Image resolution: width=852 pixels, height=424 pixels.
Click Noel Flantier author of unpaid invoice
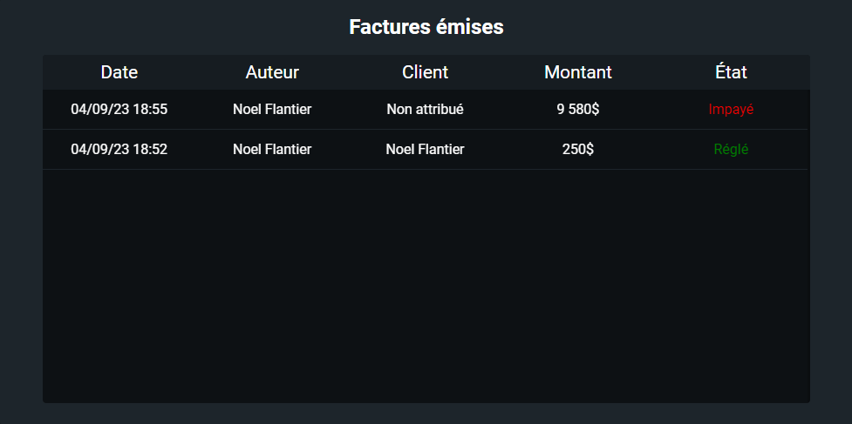(272, 110)
